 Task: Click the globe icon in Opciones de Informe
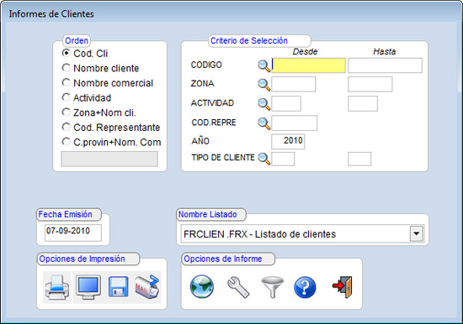click(202, 286)
